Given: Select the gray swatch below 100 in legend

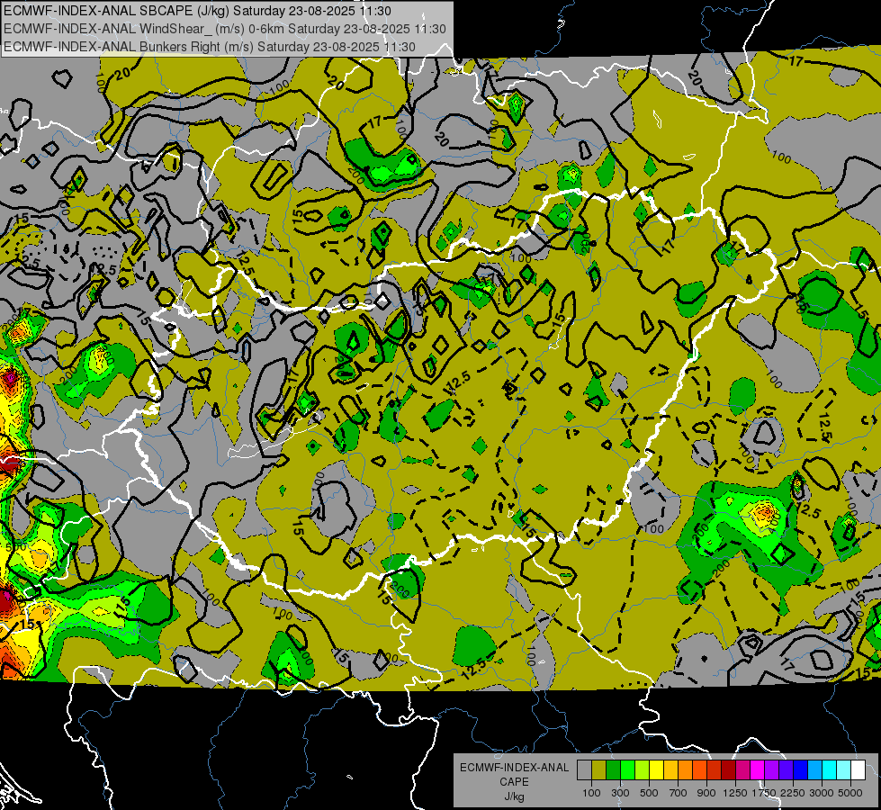Looking at the screenshot, I should tap(584, 770).
